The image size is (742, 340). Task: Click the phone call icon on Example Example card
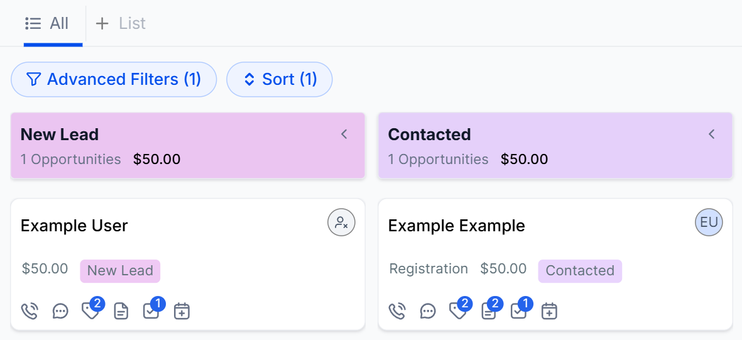(x=397, y=311)
